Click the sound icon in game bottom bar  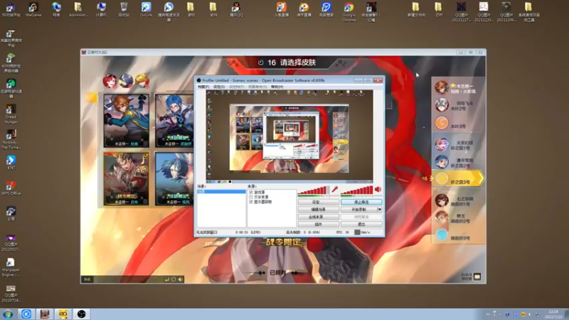click(x=181, y=279)
